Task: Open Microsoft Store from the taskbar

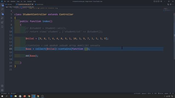Action: click(20, 96)
